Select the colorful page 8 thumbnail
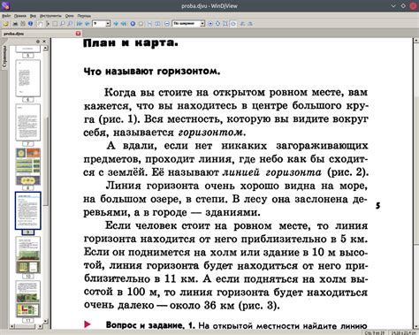 [x=28, y=166]
